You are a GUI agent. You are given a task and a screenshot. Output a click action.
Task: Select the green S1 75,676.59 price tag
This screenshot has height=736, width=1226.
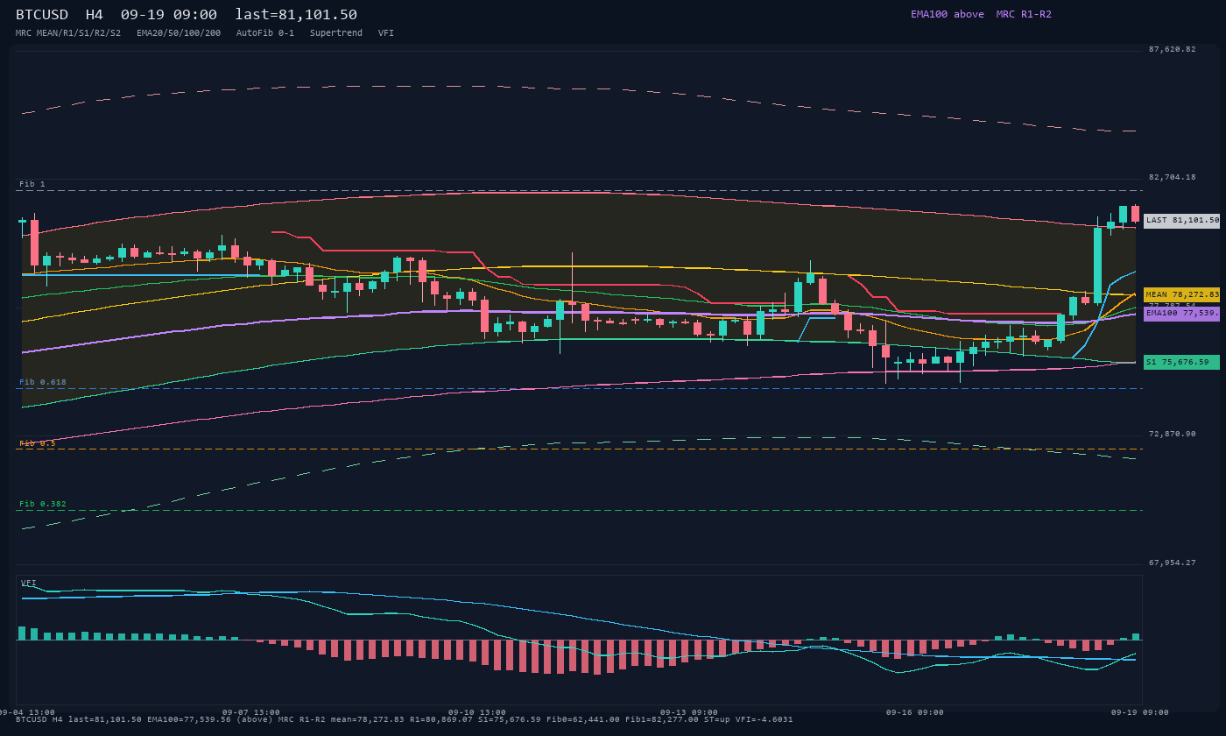[1181, 362]
